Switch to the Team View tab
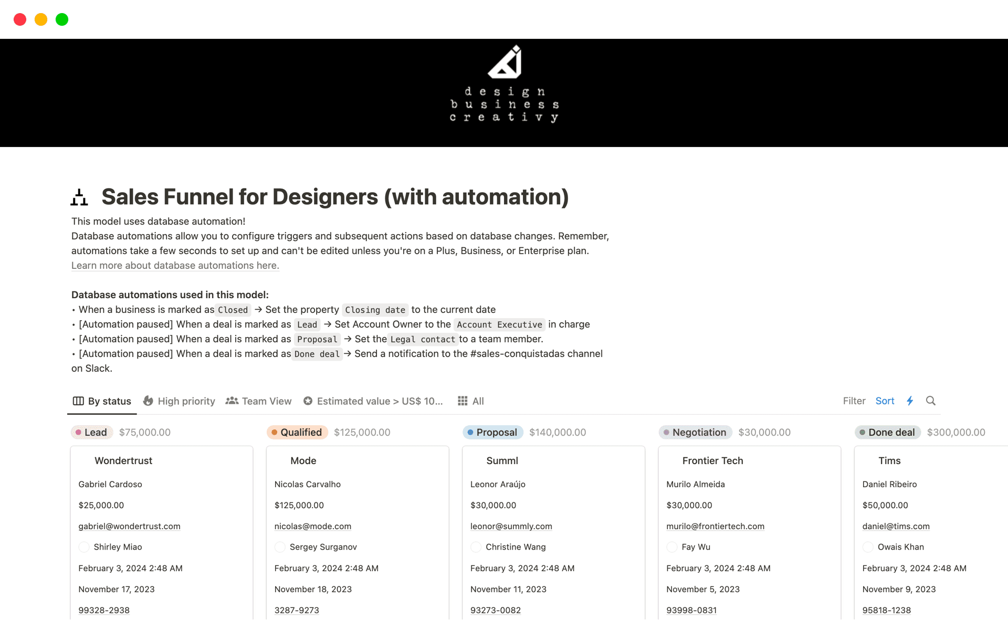Screen dimensions: 1008x630 click(x=259, y=401)
